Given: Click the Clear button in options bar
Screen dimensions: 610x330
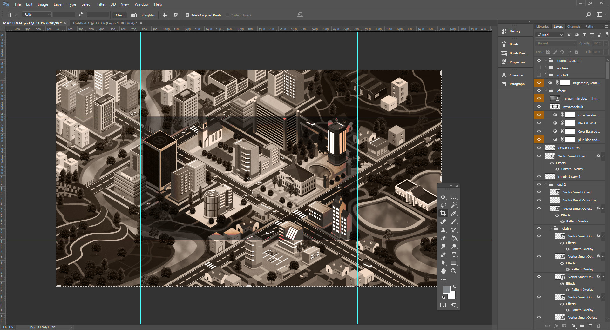Looking at the screenshot, I should pos(119,15).
